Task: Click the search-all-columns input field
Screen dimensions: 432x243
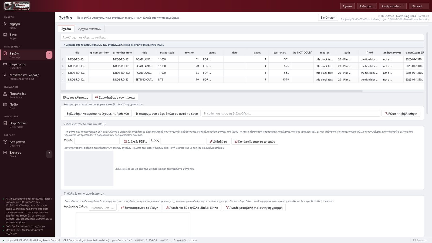Action: coord(242,37)
